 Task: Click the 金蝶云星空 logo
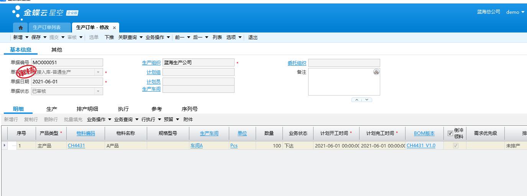coord(44,13)
